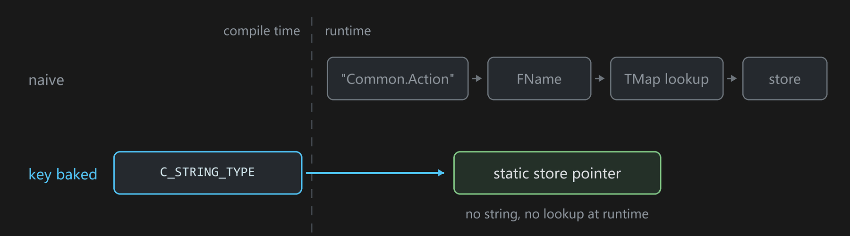Select the TMap lookup box

pos(667,78)
